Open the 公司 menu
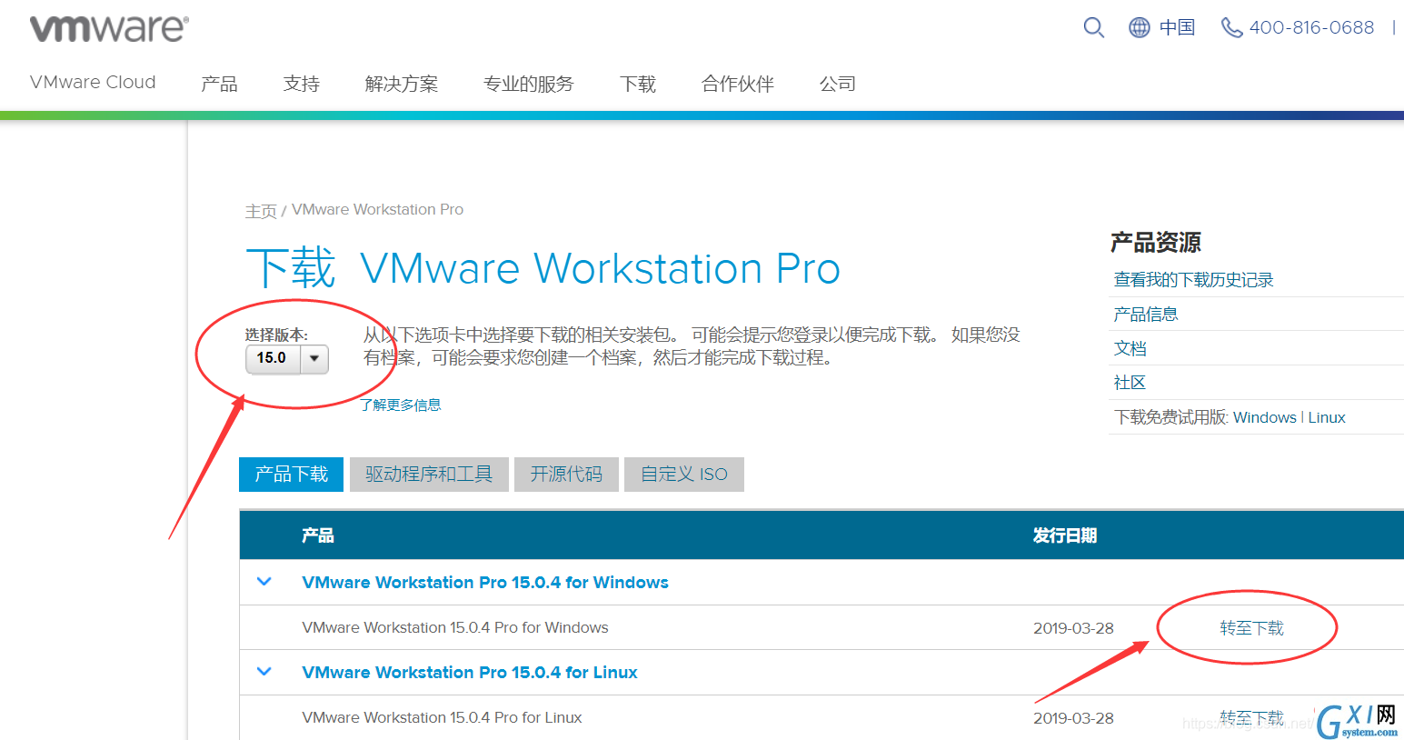Image resolution: width=1404 pixels, height=740 pixels. [x=837, y=84]
